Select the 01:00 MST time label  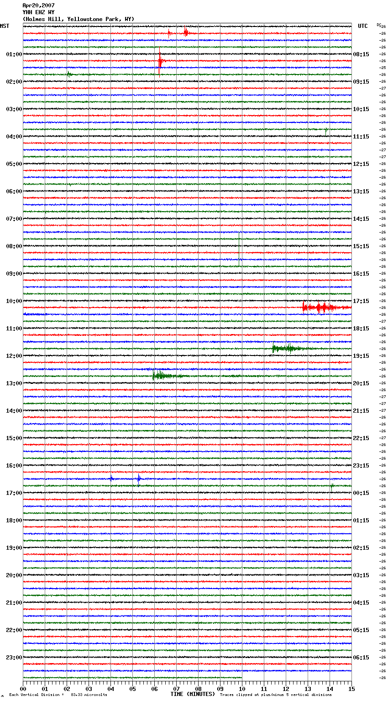click(x=14, y=54)
